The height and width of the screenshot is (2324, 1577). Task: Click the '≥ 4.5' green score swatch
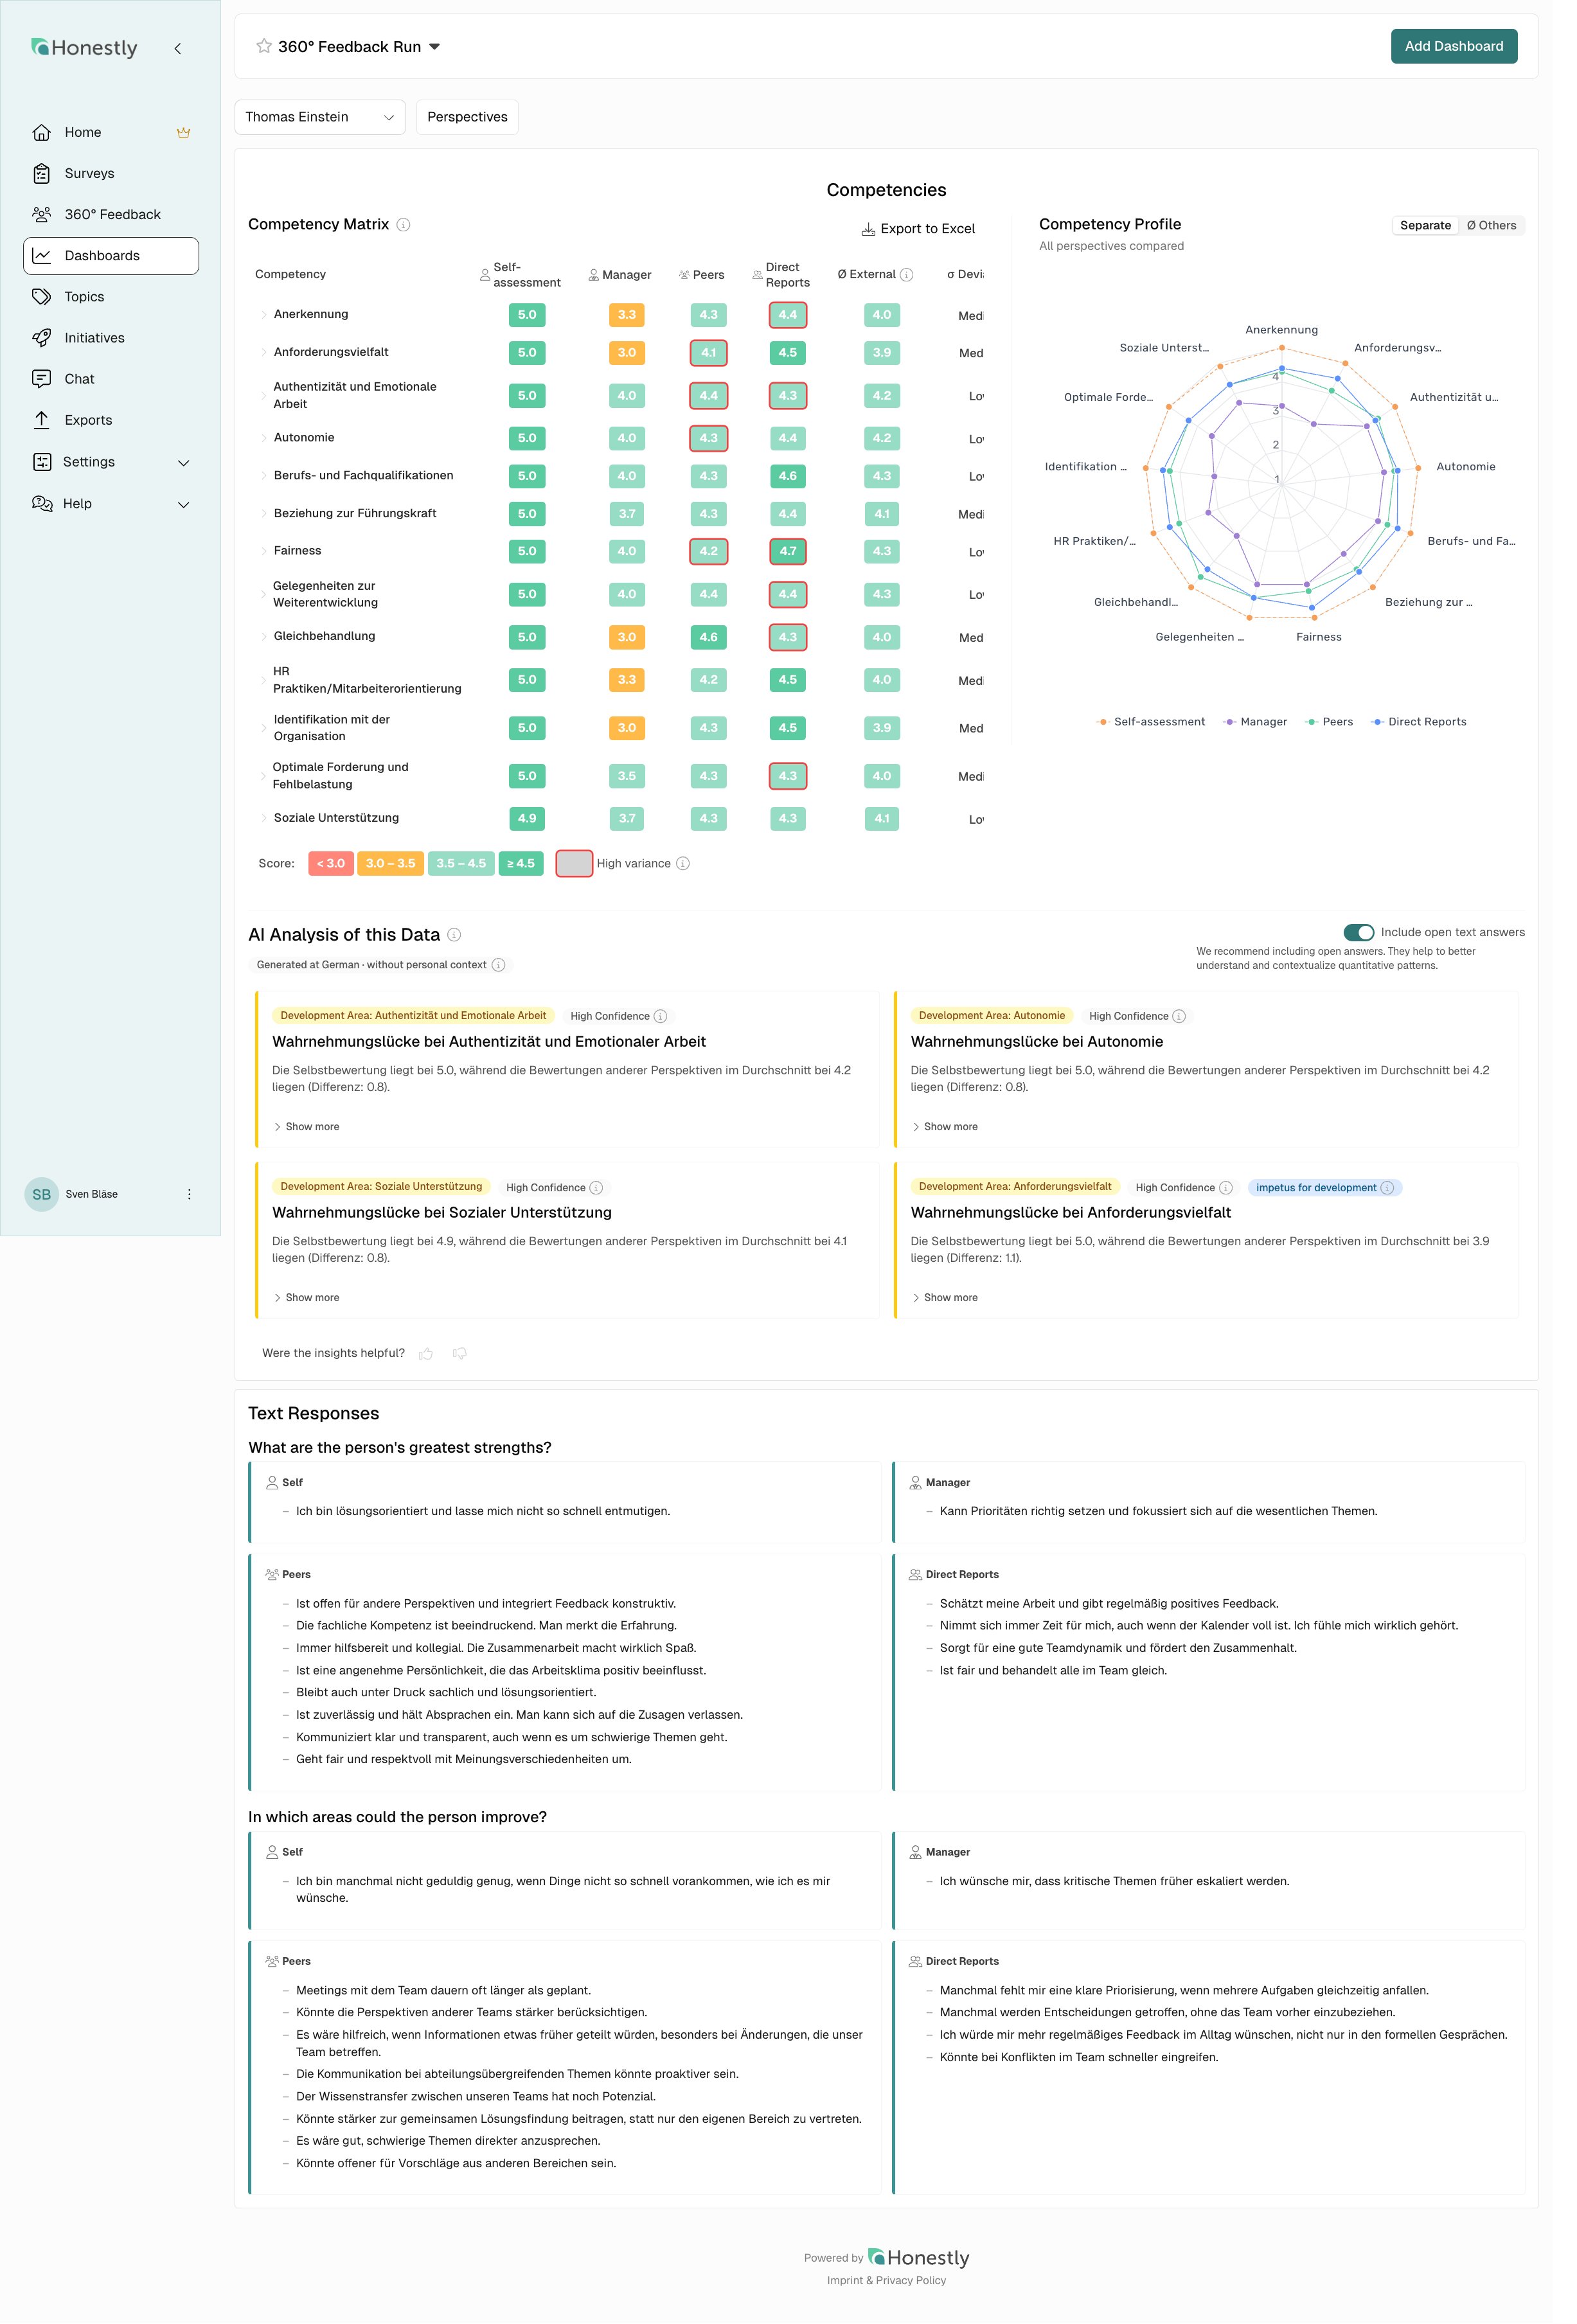[521, 864]
